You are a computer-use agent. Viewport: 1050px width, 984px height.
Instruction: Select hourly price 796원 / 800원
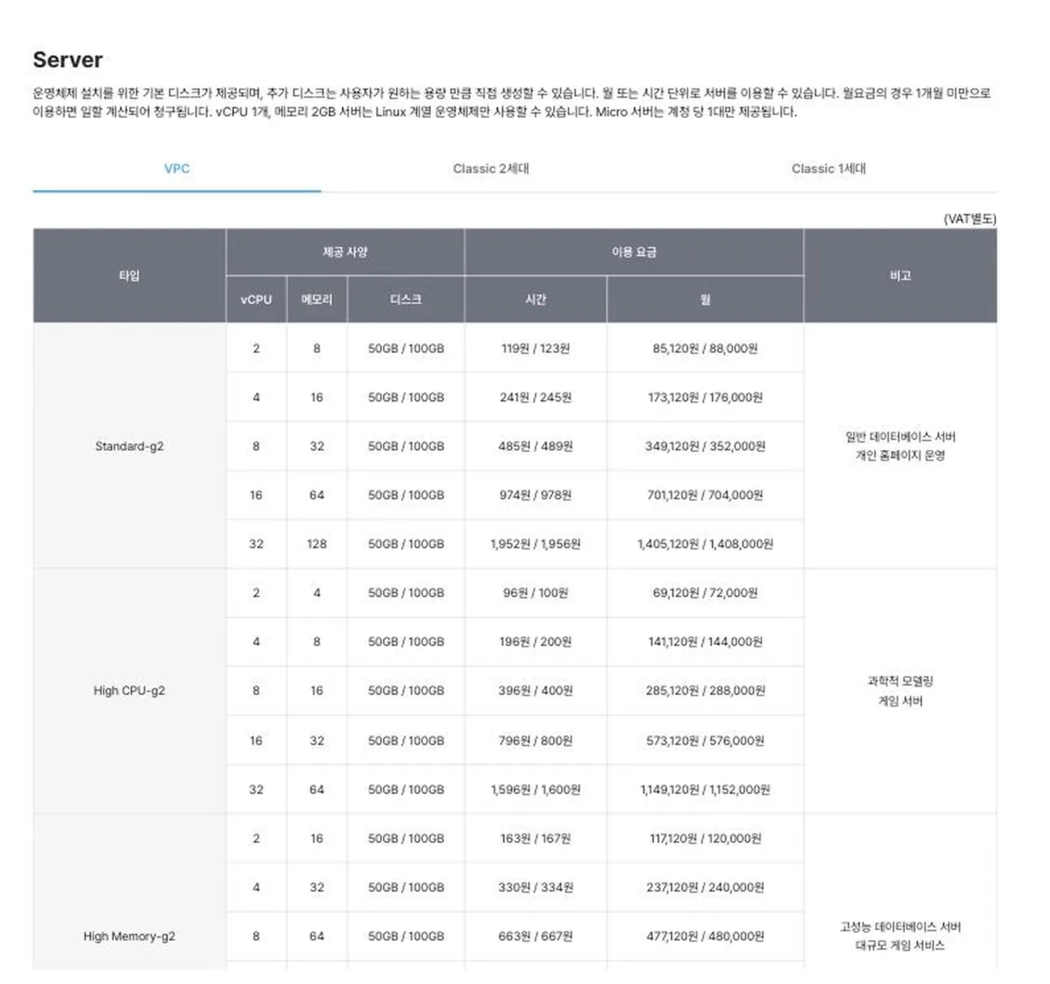tap(536, 740)
